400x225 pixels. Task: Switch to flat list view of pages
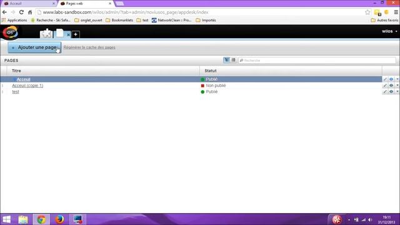click(233, 60)
